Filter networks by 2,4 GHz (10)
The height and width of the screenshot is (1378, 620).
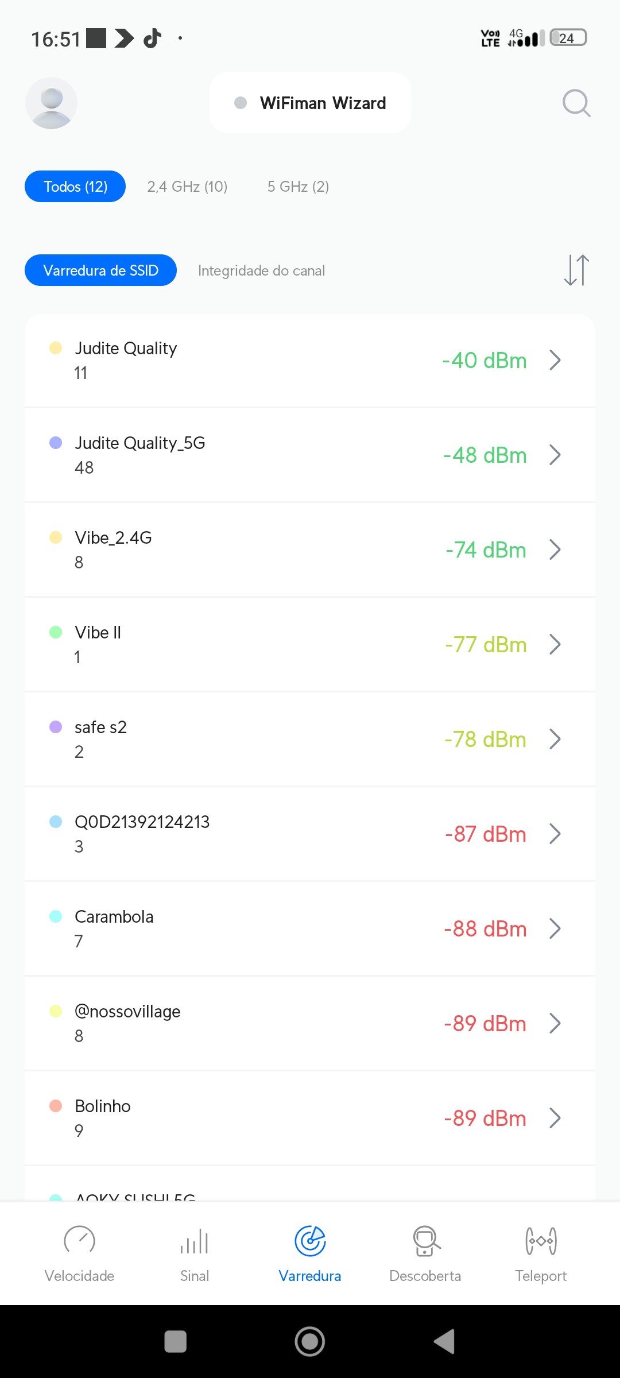click(187, 187)
